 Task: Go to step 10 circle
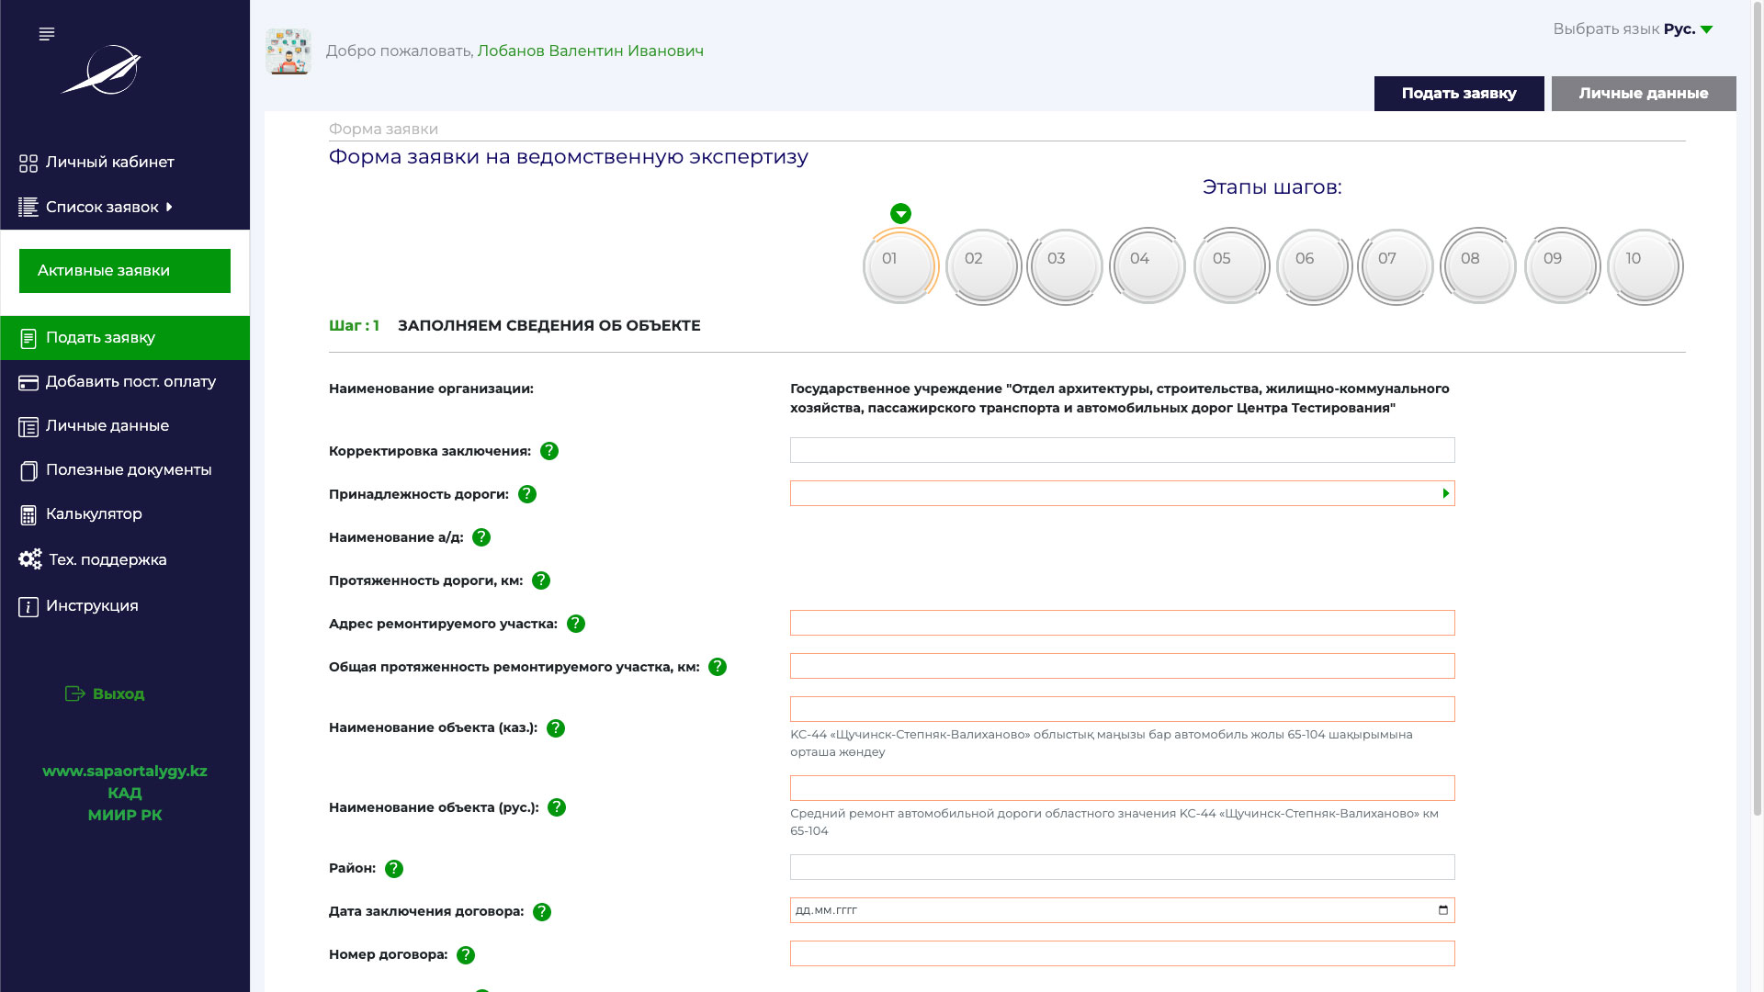click(x=1644, y=266)
